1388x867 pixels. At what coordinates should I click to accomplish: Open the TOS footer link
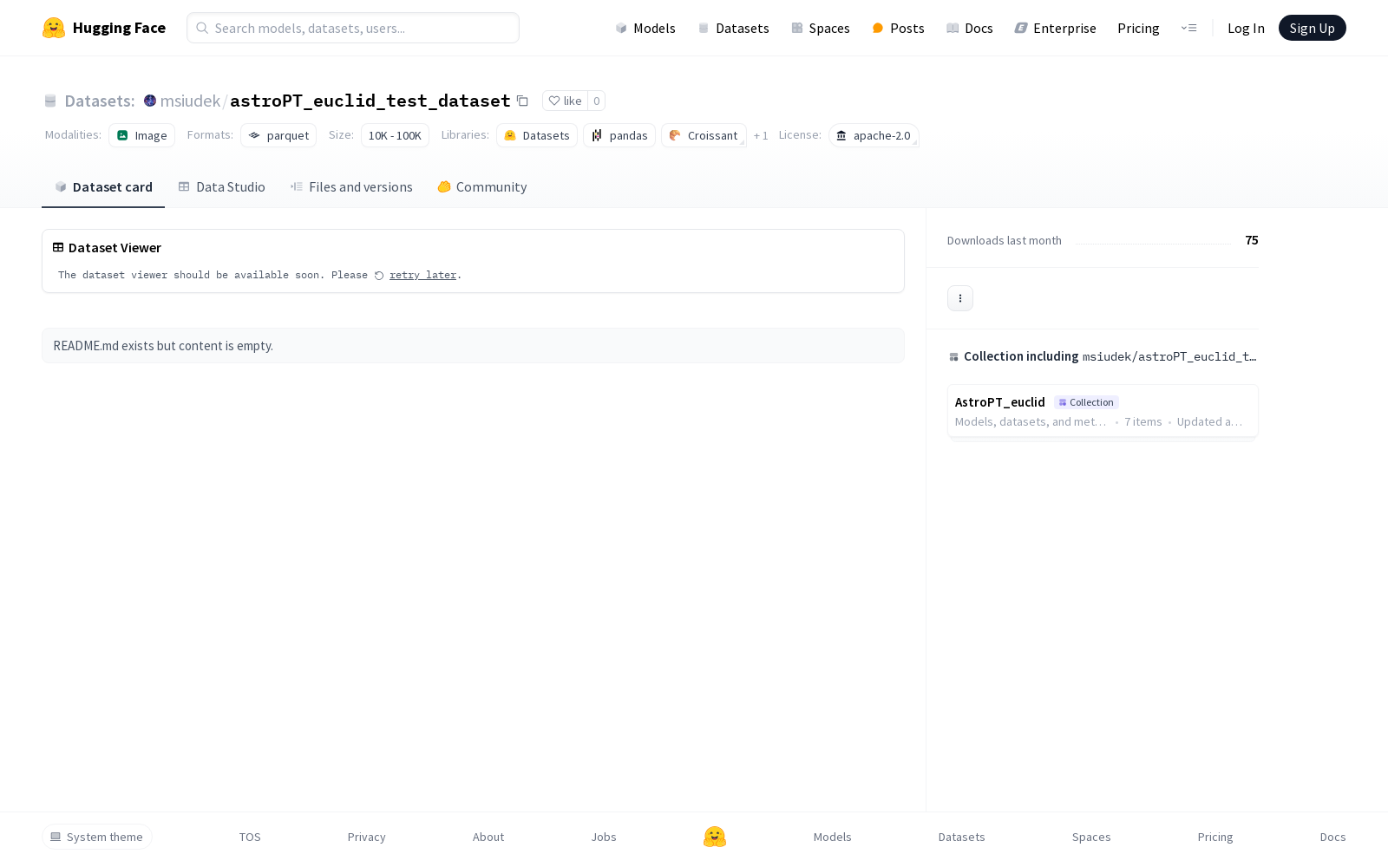(x=250, y=837)
